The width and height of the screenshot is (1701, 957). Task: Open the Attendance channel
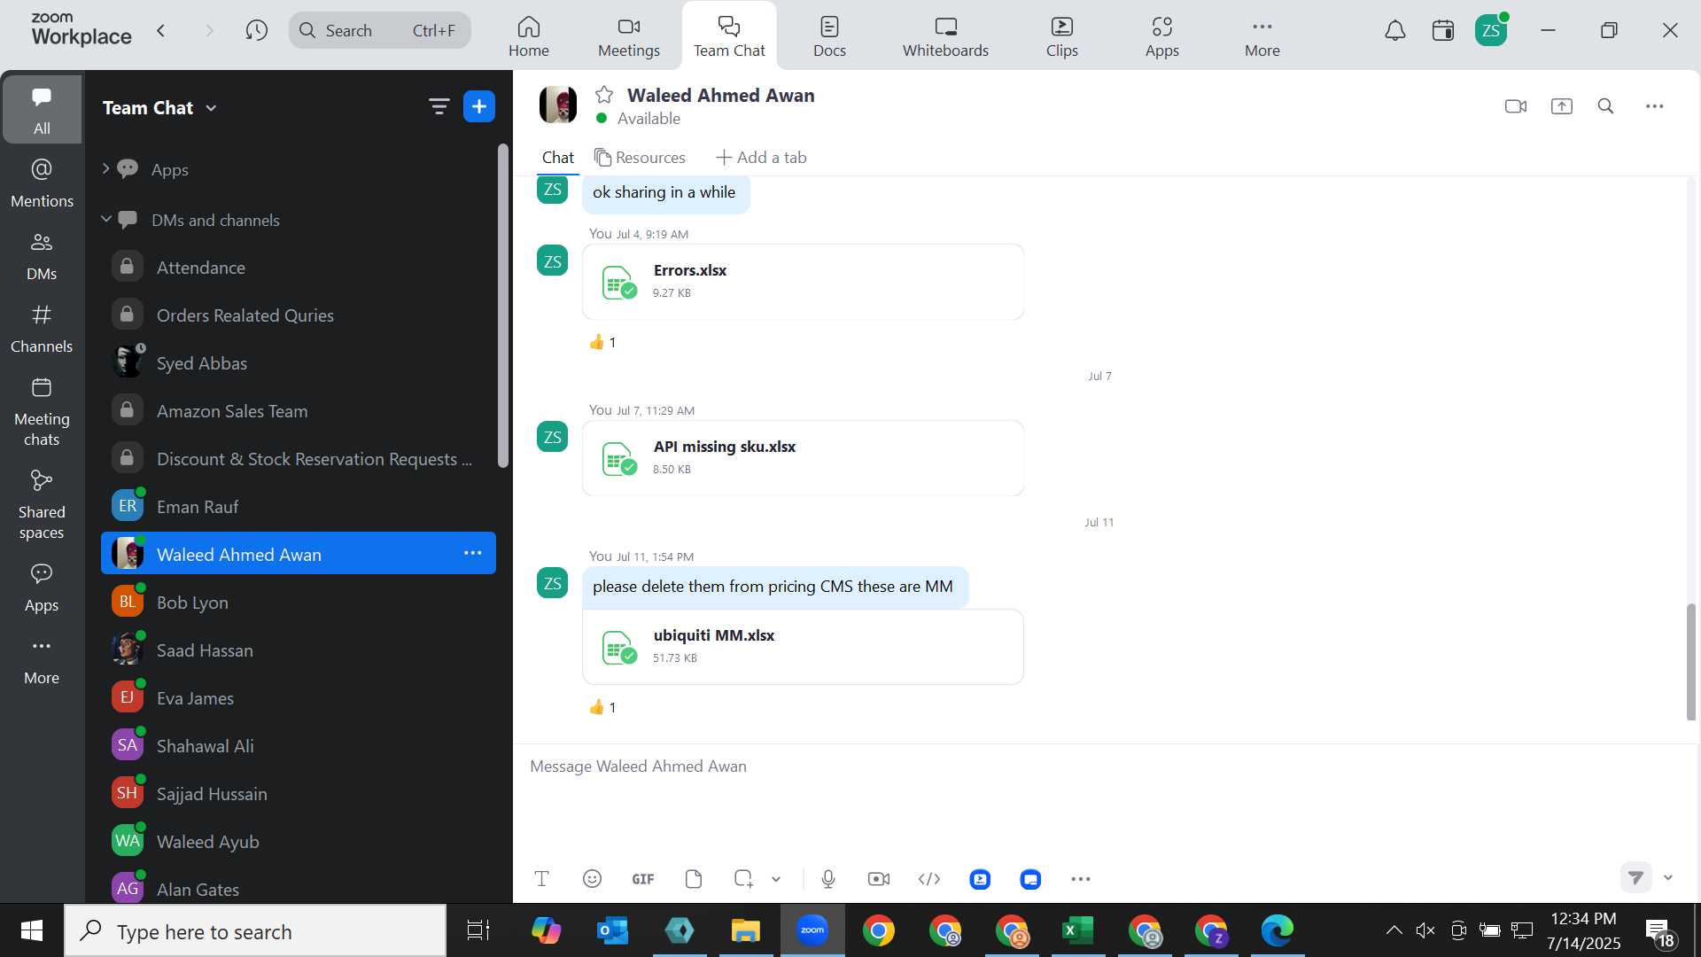[x=299, y=268]
